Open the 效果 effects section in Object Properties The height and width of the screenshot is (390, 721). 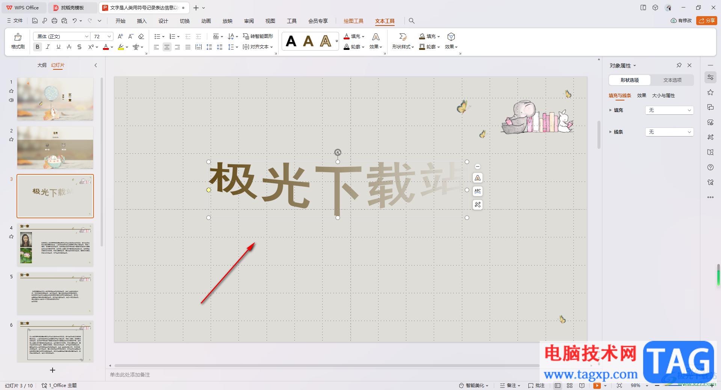point(641,96)
